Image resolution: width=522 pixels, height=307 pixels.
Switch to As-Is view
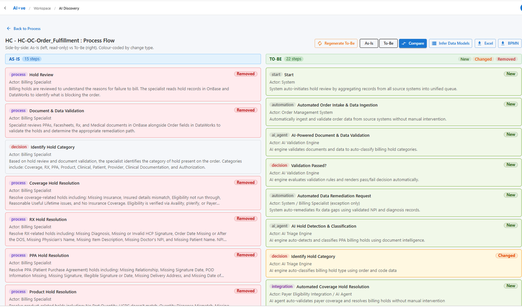click(369, 43)
